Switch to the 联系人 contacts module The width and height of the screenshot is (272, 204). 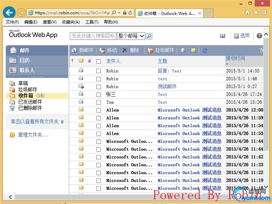pyautogui.click(x=37, y=70)
